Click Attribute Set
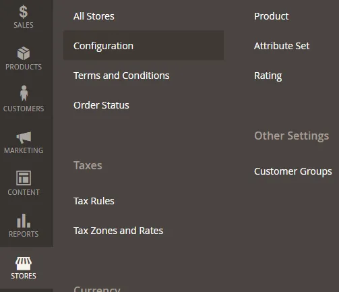Image resolution: width=339 pixels, height=292 pixels. [x=282, y=46]
